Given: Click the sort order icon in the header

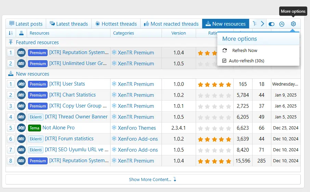Looking at the screenshot, I should pos(11,33).
